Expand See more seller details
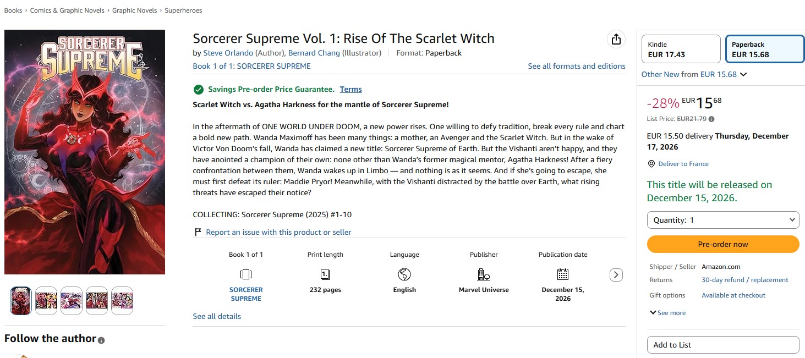805x358 pixels. point(667,313)
